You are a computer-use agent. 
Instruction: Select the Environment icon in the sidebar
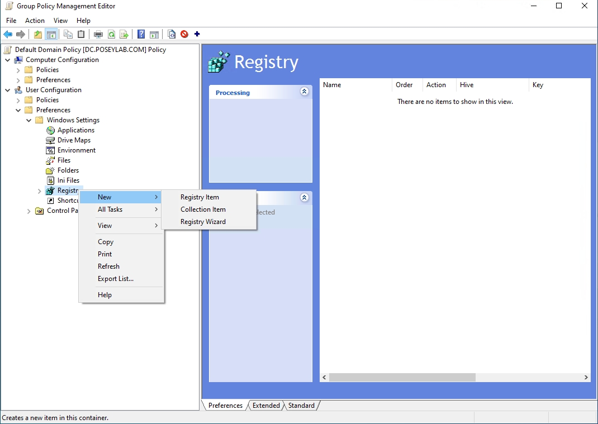pyautogui.click(x=51, y=150)
